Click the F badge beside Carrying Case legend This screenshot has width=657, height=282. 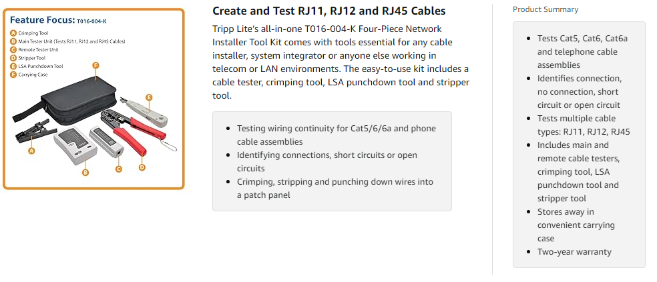point(13,75)
